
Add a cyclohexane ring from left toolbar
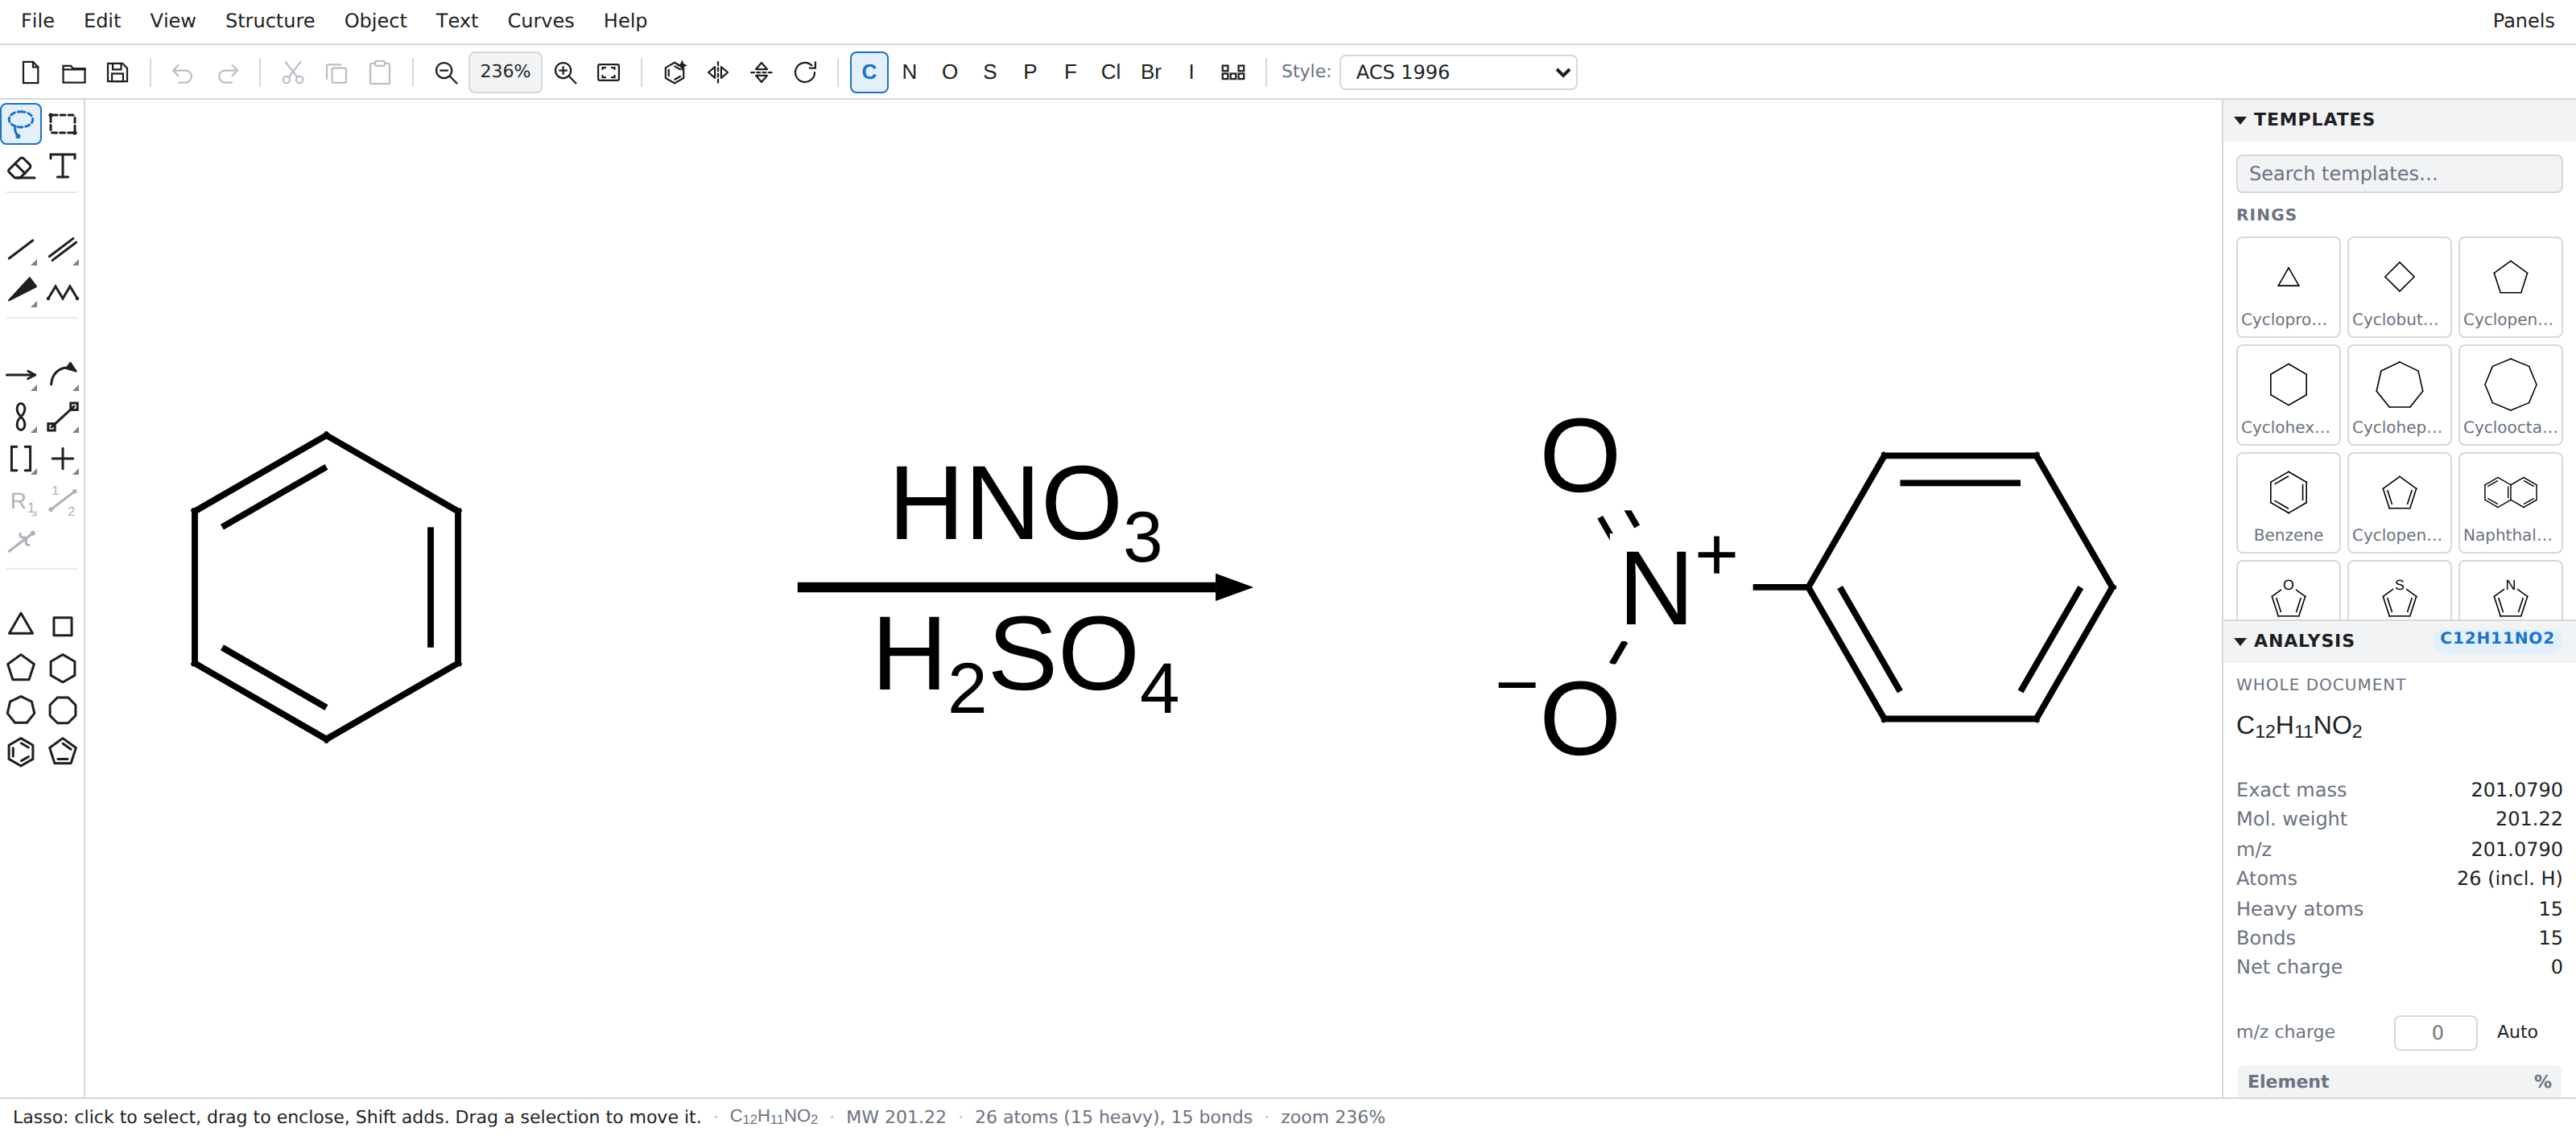pos(63,669)
